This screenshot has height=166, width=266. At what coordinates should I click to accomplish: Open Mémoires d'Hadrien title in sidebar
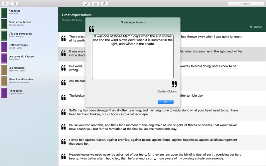[x=21, y=79]
